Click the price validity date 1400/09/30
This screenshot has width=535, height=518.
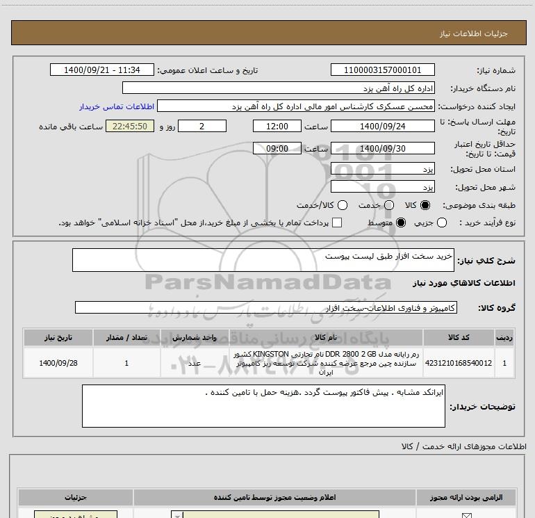[x=382, y=148]
